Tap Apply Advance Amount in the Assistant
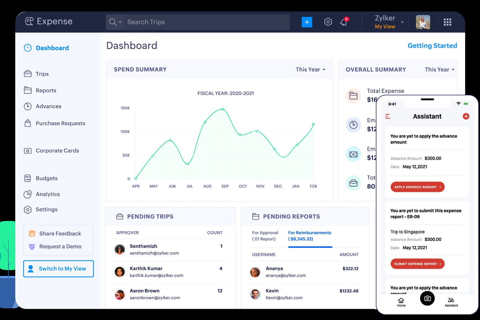480x320 pixels. point(417,187)
